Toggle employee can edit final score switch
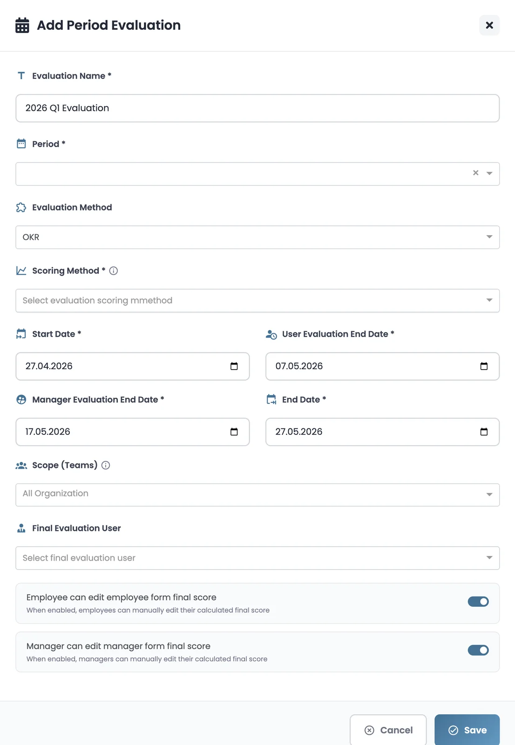 point(478,602)
